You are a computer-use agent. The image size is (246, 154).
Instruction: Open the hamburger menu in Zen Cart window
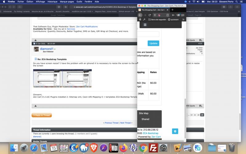point(145,25)
